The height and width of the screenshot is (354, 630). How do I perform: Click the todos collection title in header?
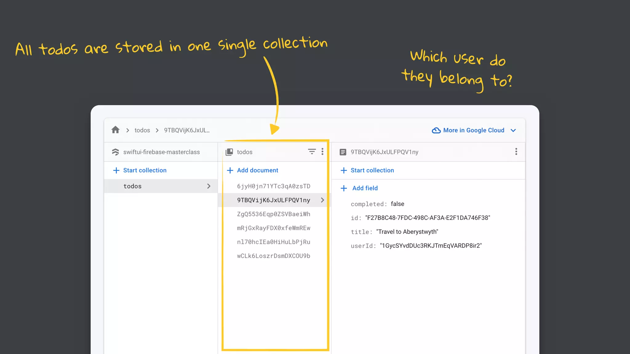245,152
